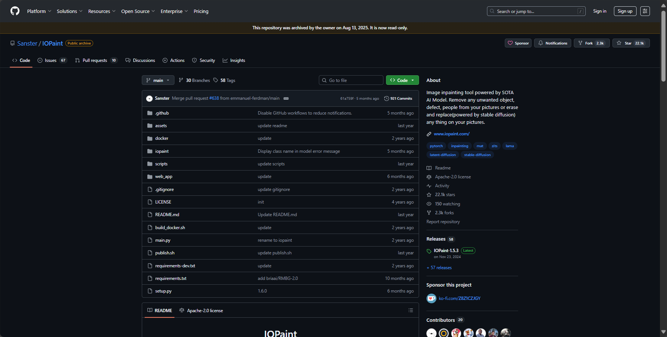Select the Apache-2.0 license tab
Screen dimensions: 667x337
click(x=201, y=310)
